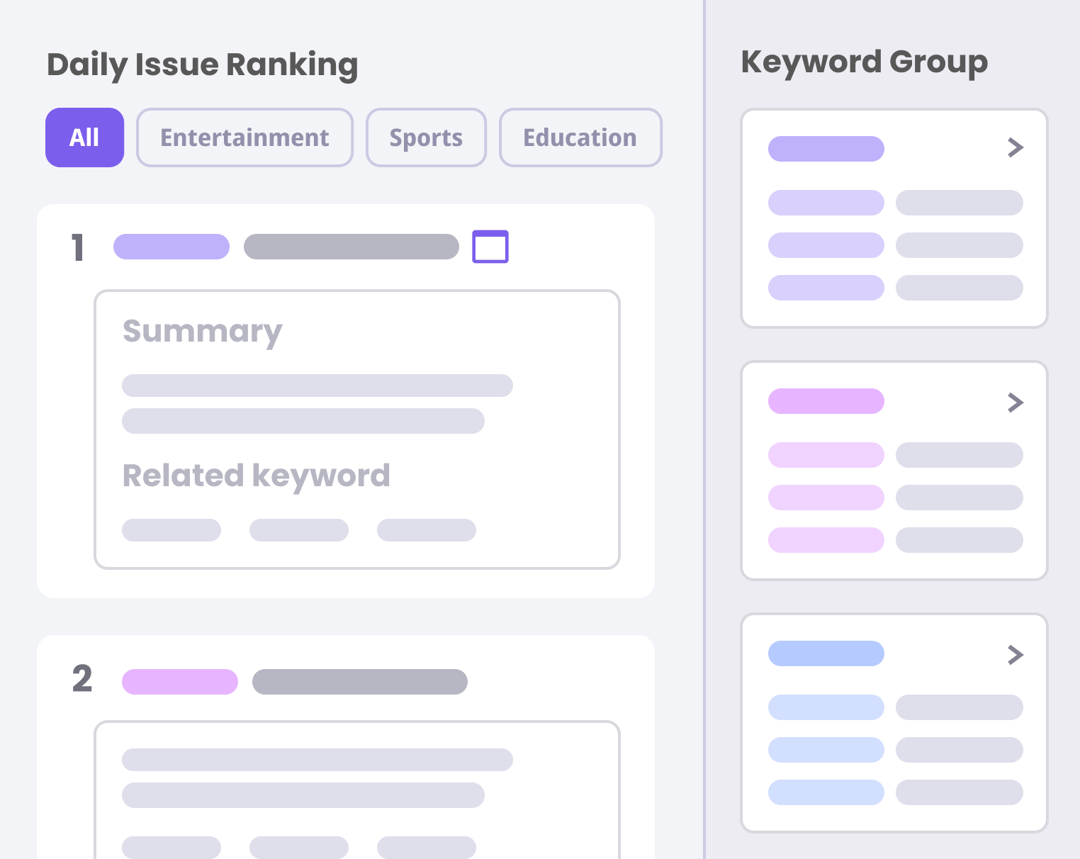The height and width of the screenshot is (859, 1080).
Task: Open the Sports category tab
Action: pyautogui.click(x=426, y=137)
